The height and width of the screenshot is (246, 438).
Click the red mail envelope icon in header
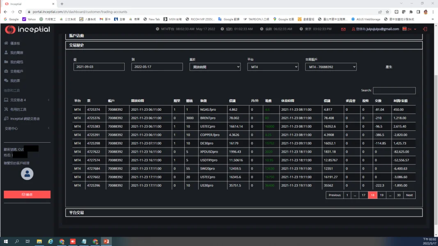[343, 29]
